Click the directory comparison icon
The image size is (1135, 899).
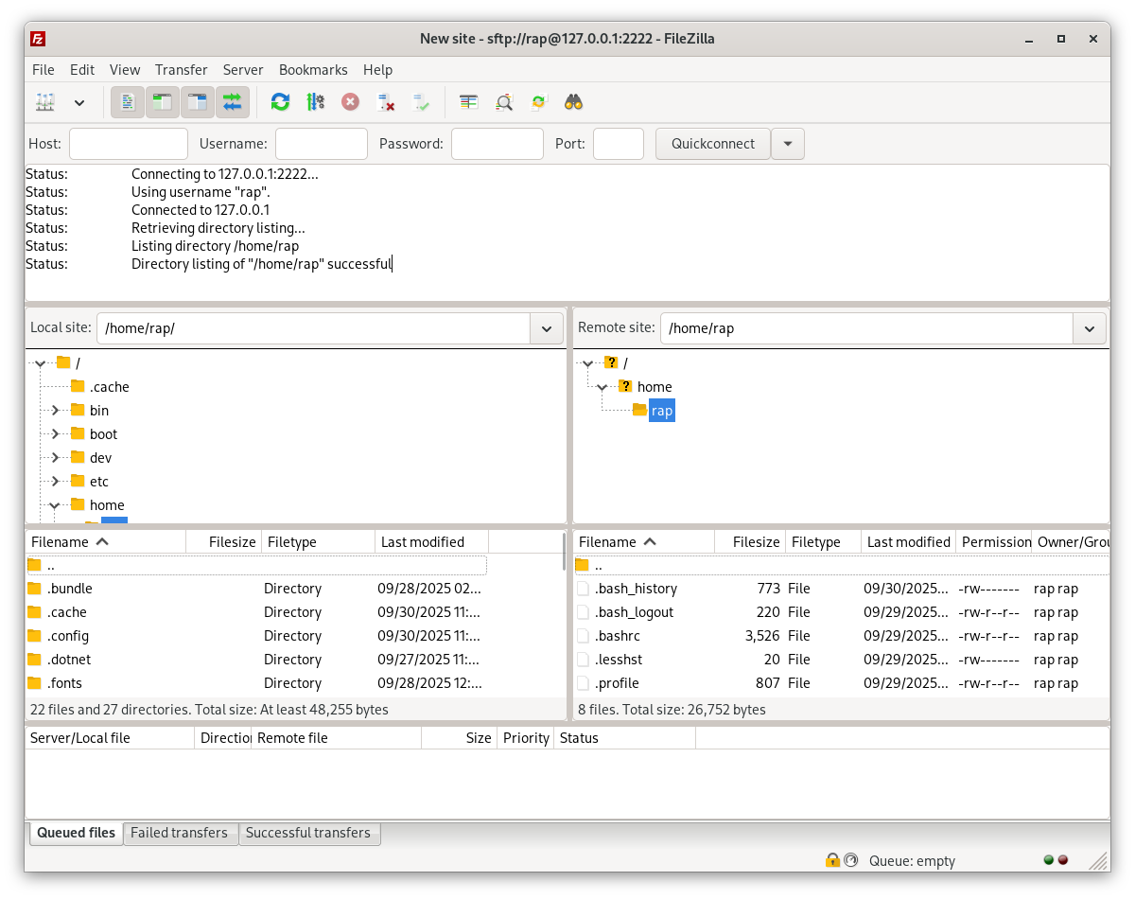(x=504, y=102)
